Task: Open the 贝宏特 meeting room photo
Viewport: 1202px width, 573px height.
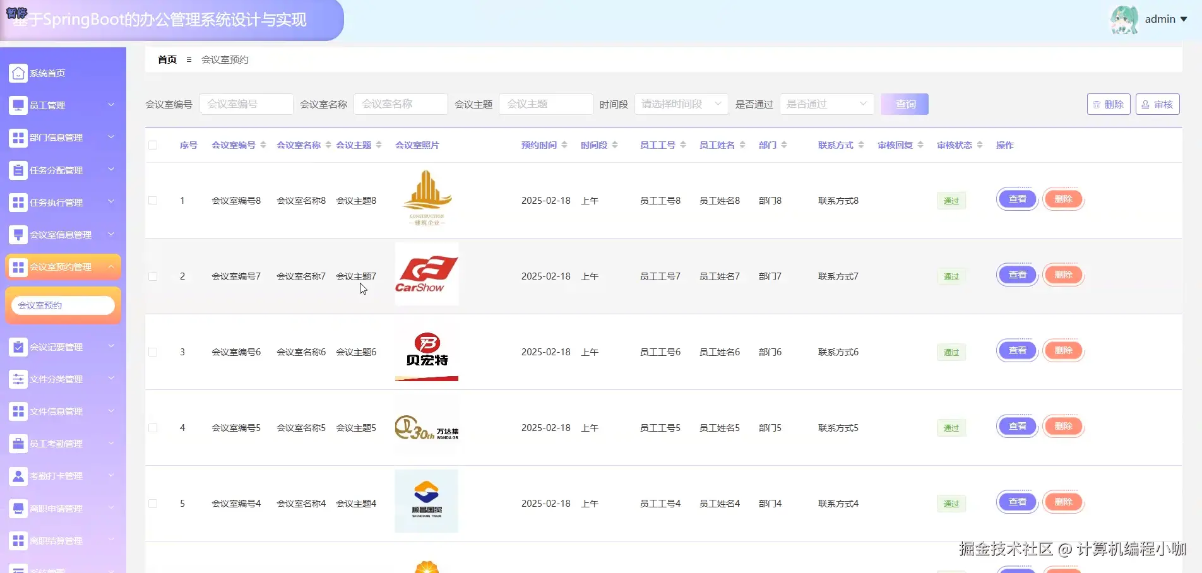Action: [x=427, y=350]
